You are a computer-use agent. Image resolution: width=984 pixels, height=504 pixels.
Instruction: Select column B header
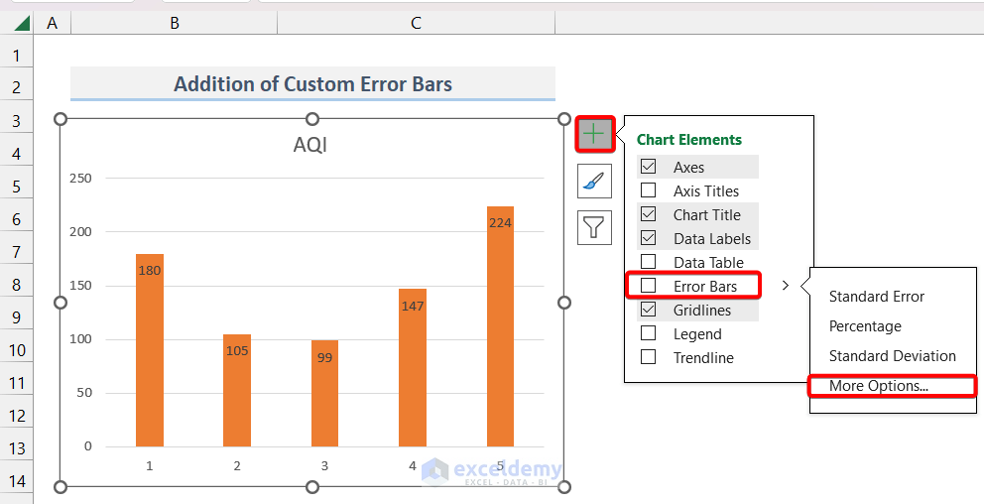(x=175, y=23)
